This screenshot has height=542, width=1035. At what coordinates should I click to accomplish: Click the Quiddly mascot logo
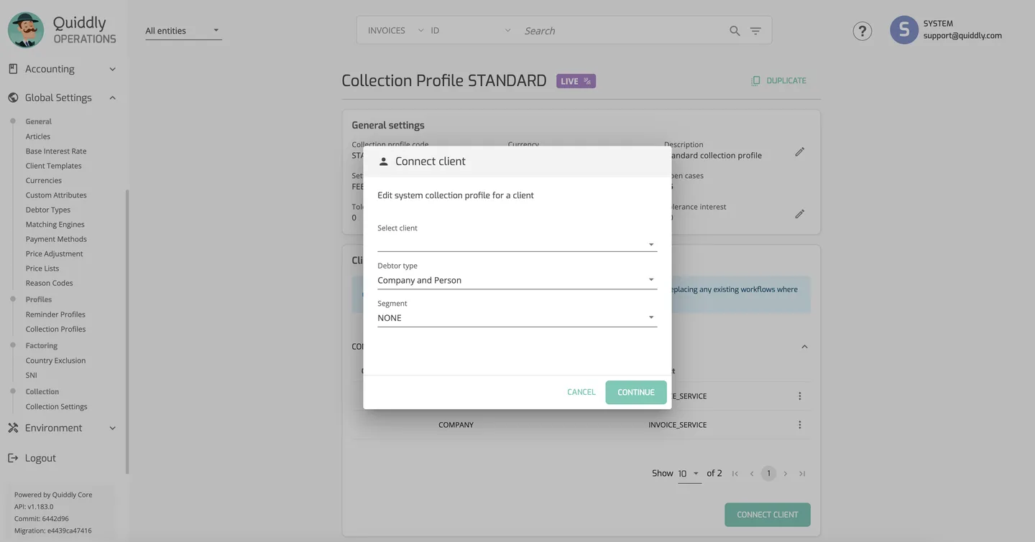pyautogui.click(x=26, y=30)
